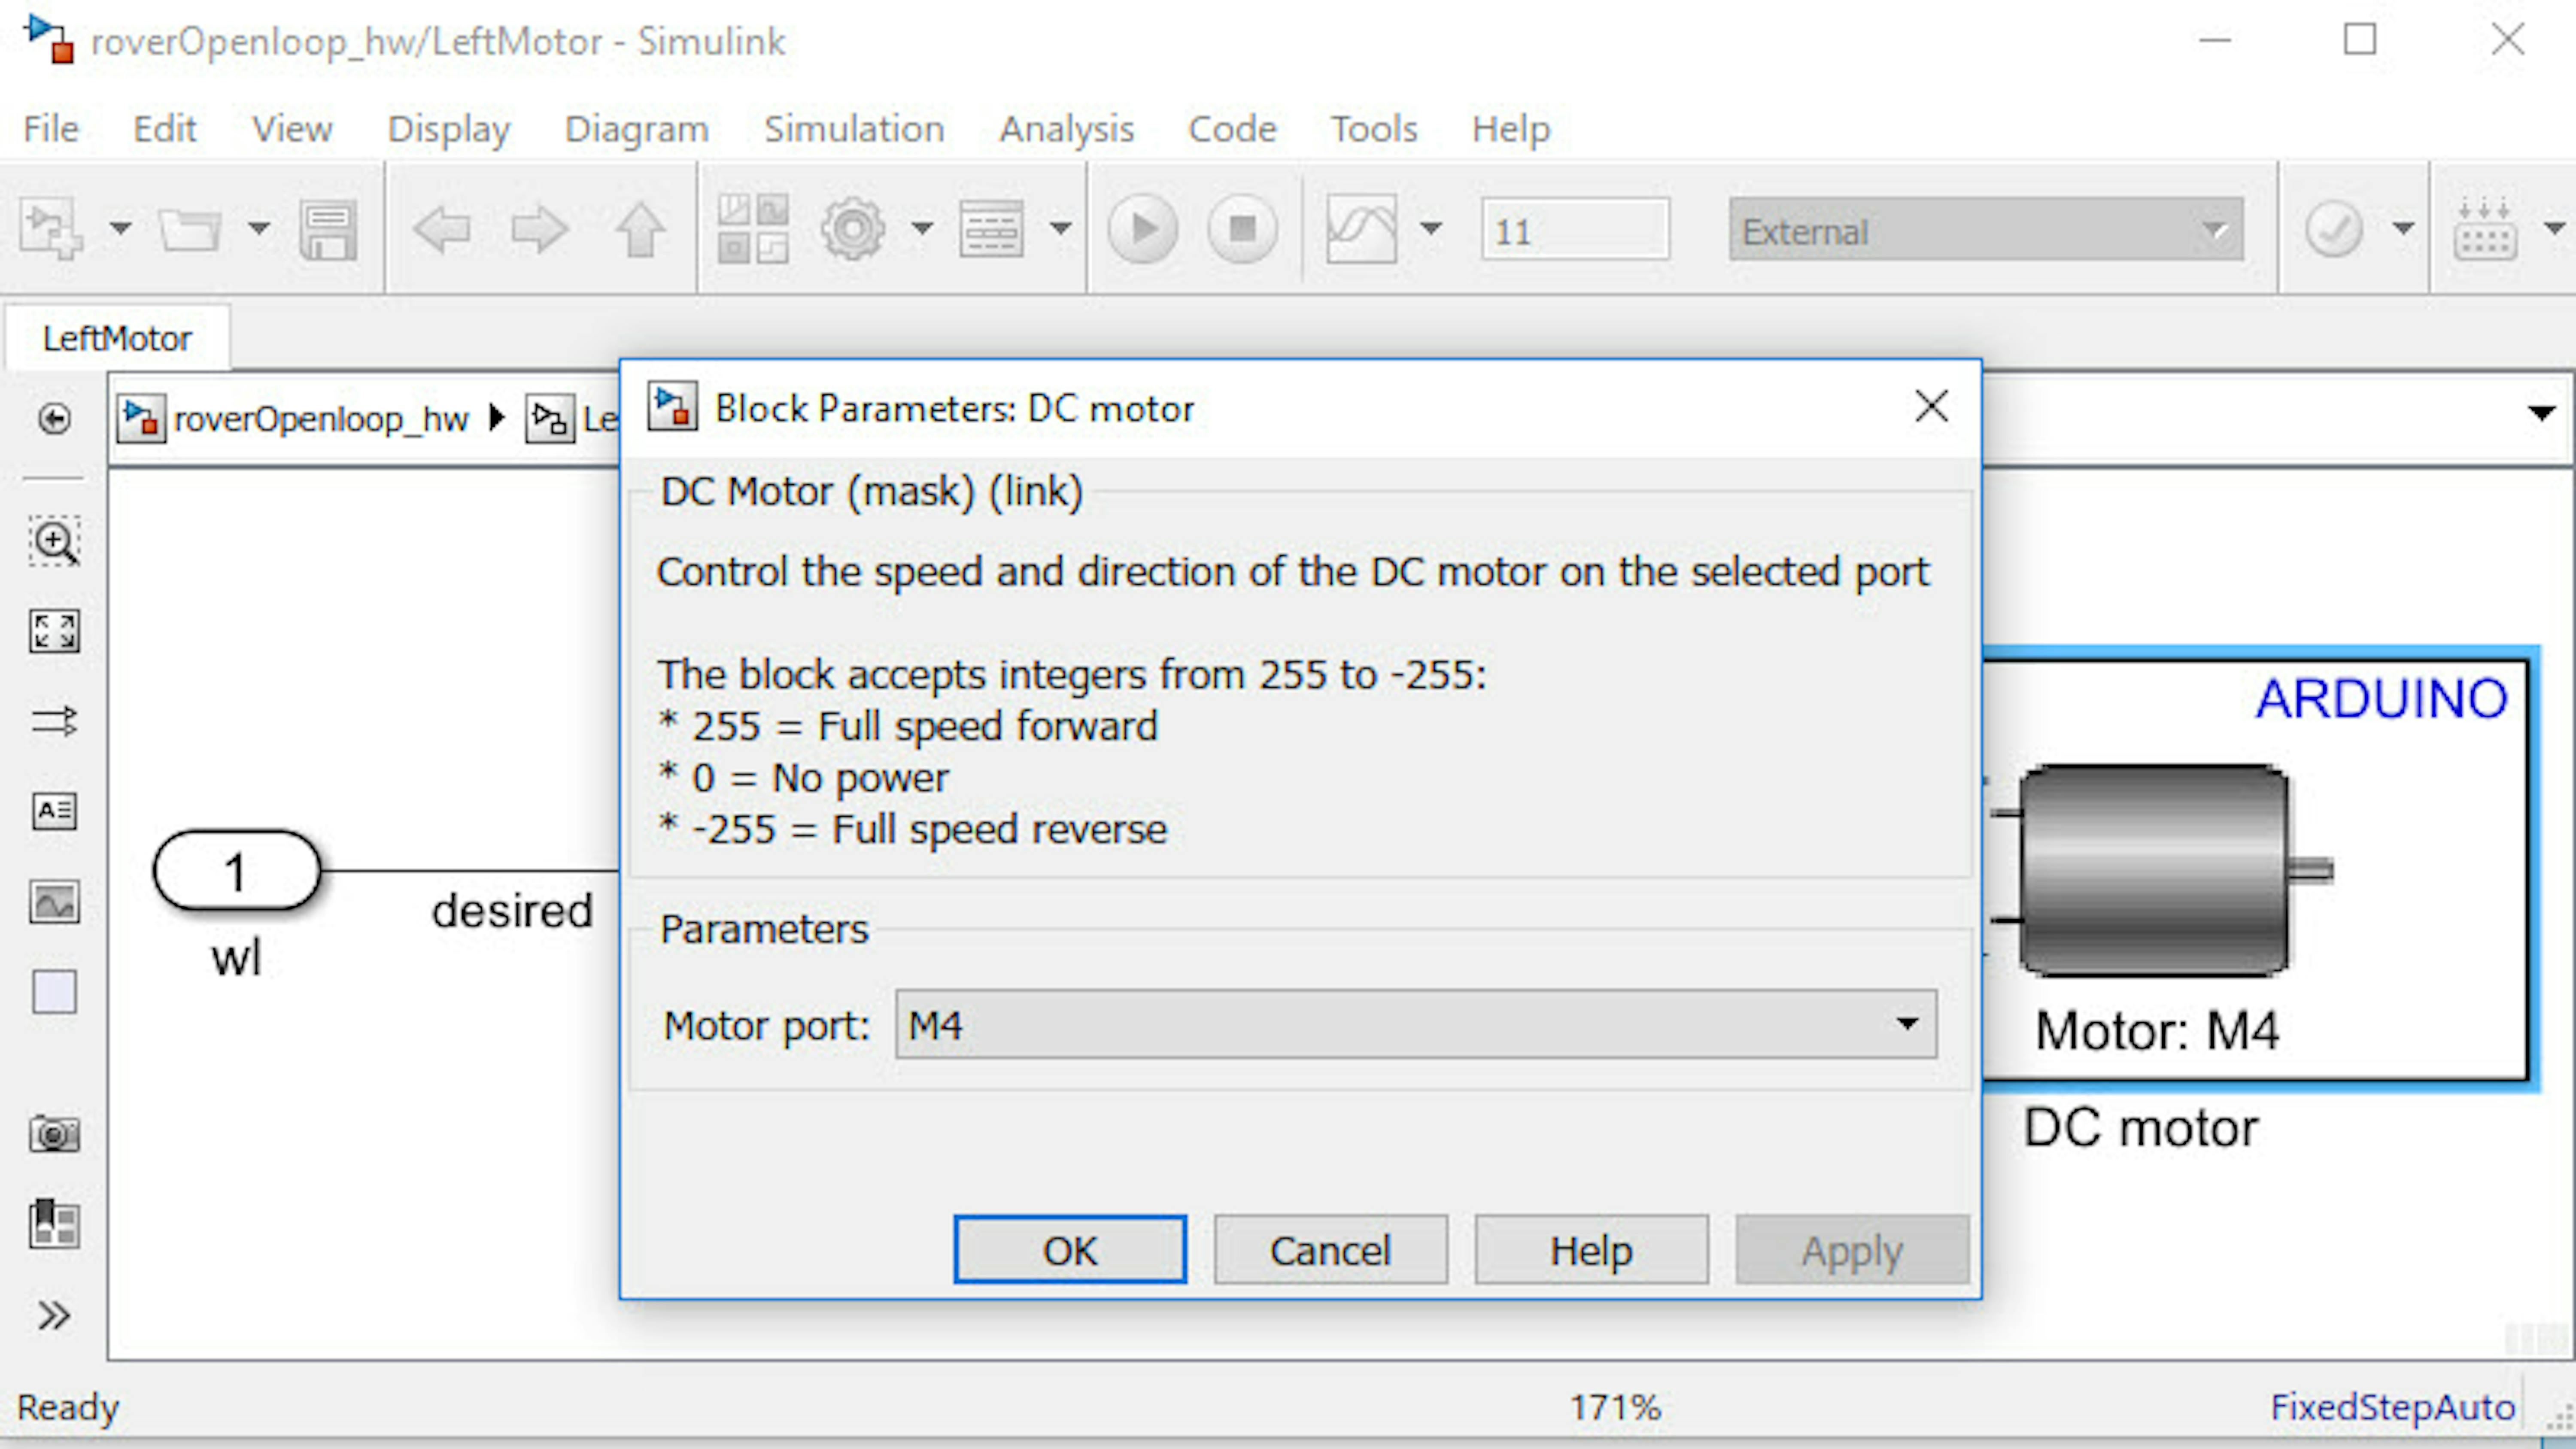Open the Analysis menu
Image resolution: width=2576 pixels, height=1449 pixels.
1066,128
